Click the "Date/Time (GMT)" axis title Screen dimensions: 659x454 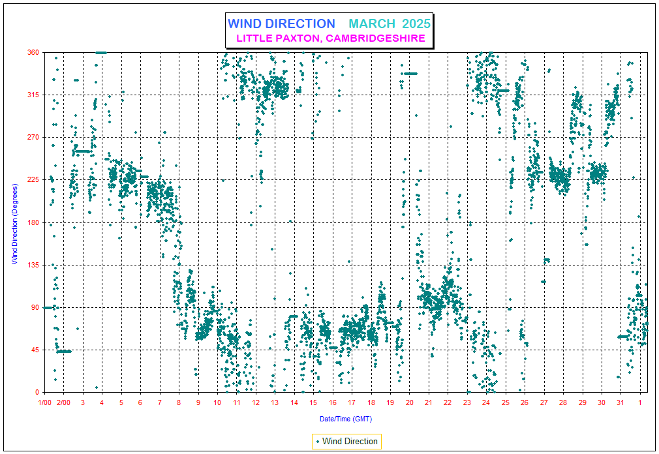point(346,419)
